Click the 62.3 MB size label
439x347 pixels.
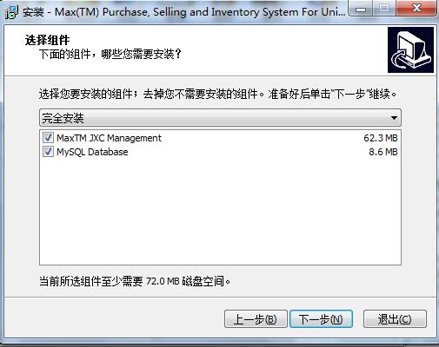[381, 138]
